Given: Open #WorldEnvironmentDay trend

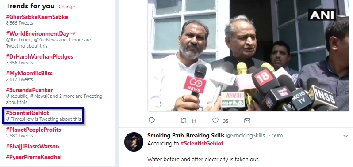Looking at the screenshot, I should (37, 34).
